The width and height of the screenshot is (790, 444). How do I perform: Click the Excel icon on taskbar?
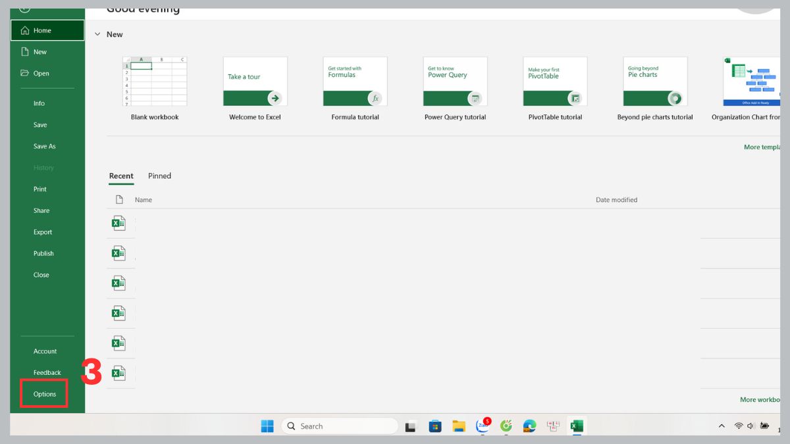577,426
